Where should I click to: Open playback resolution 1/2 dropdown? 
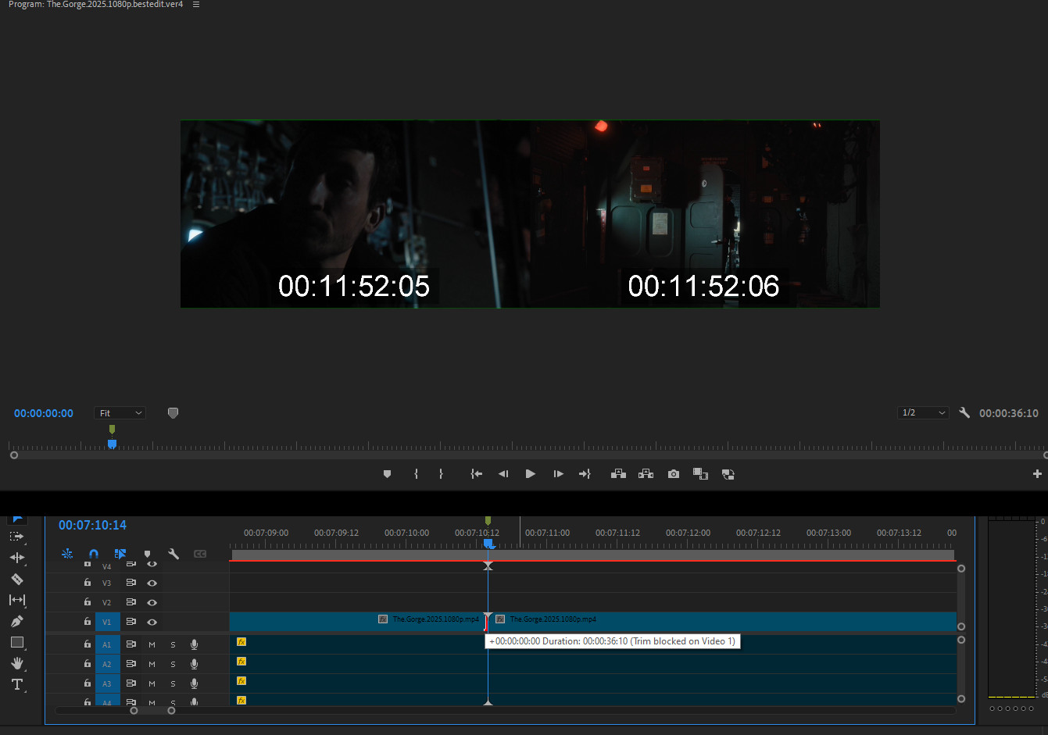(923, 412)
